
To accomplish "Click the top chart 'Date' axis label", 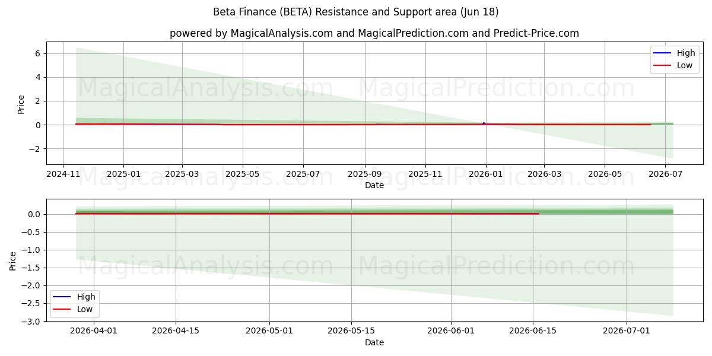I will (x=374, y=185).
